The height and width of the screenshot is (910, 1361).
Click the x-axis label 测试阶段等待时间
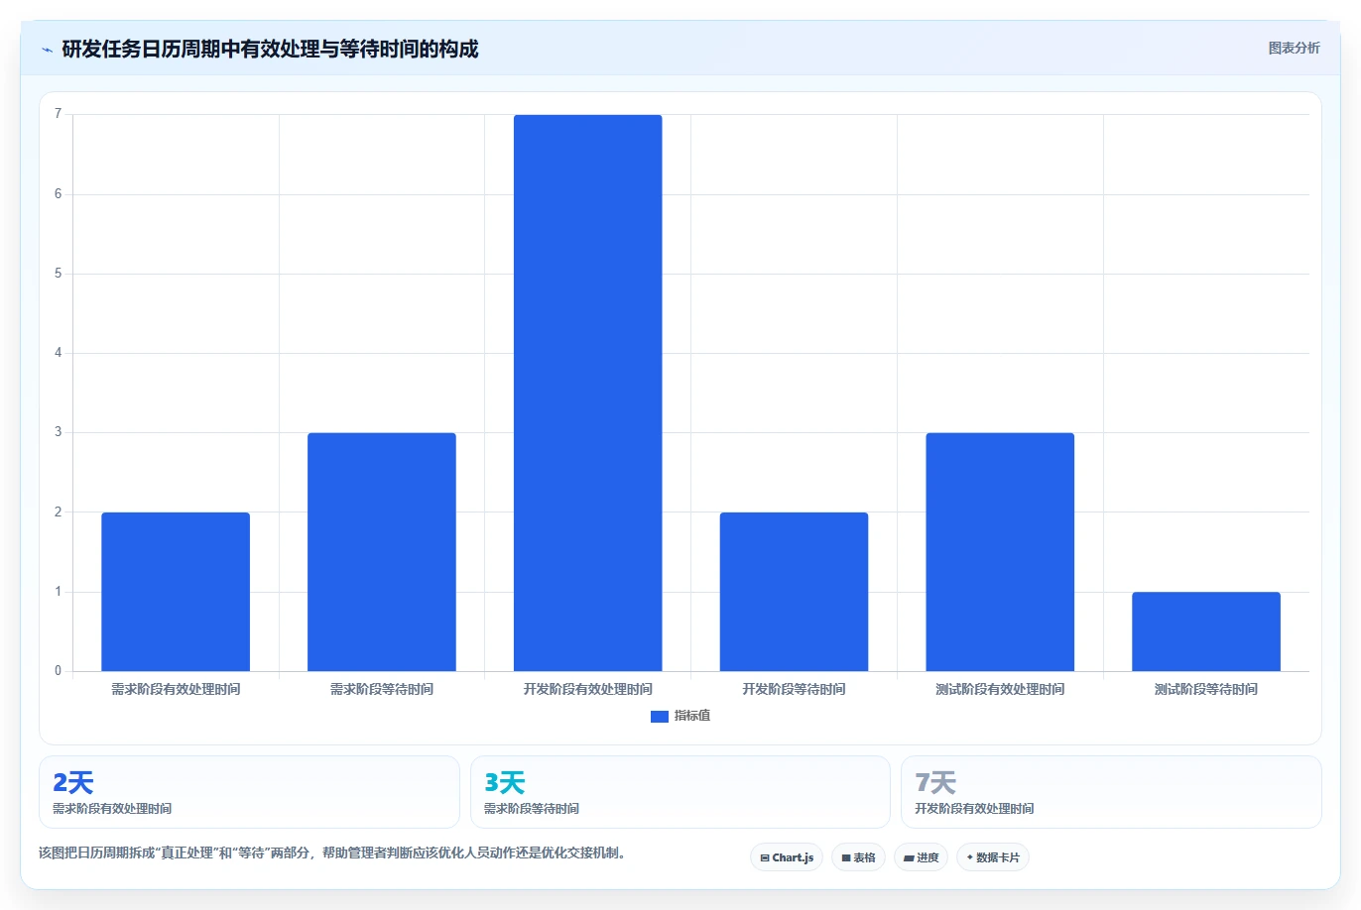coord(1206,689)
